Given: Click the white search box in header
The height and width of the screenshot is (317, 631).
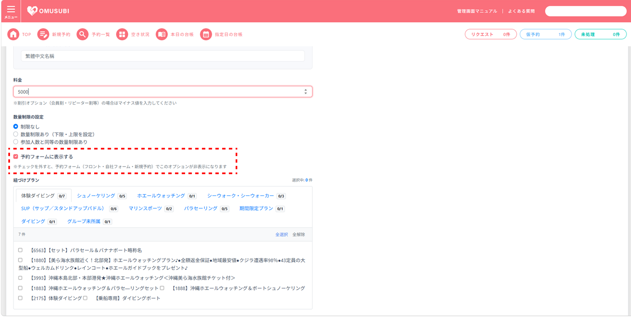Looking at the screenshot, I should [x=585, y=11].
